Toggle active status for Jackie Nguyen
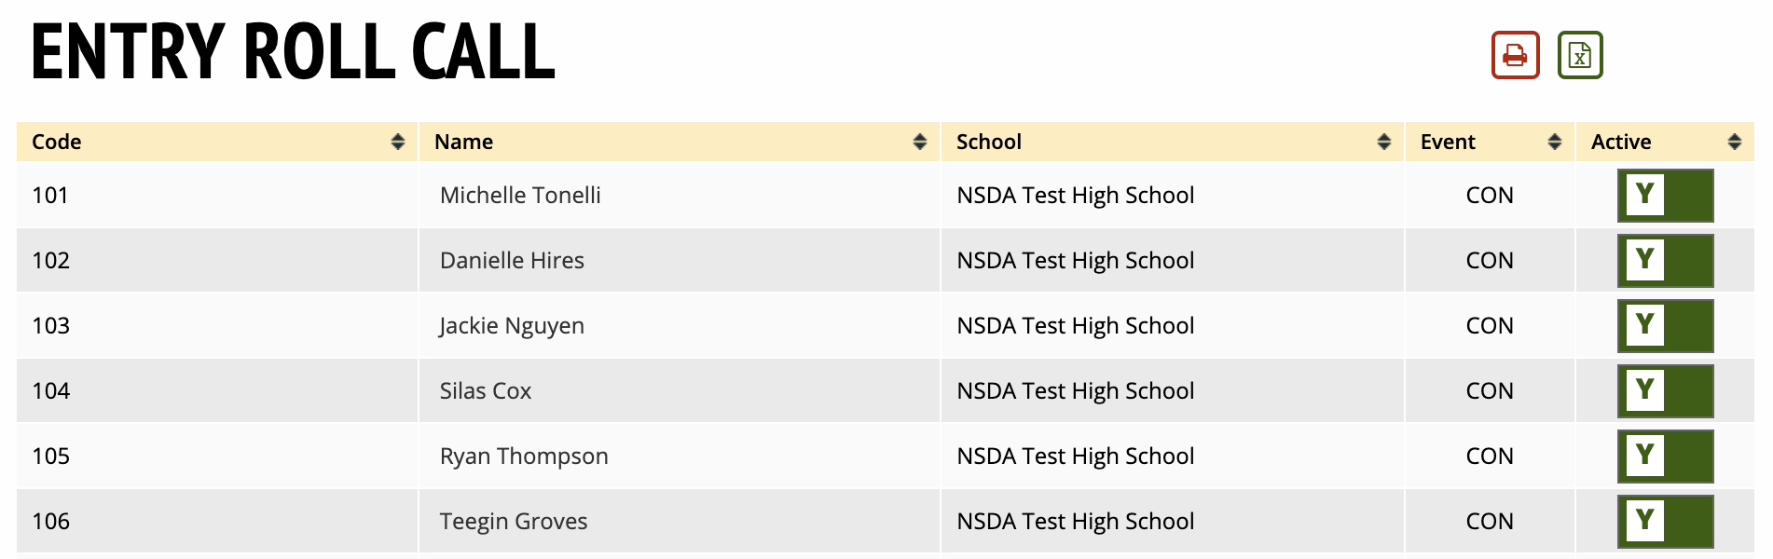 click(x=1665, y=326)
